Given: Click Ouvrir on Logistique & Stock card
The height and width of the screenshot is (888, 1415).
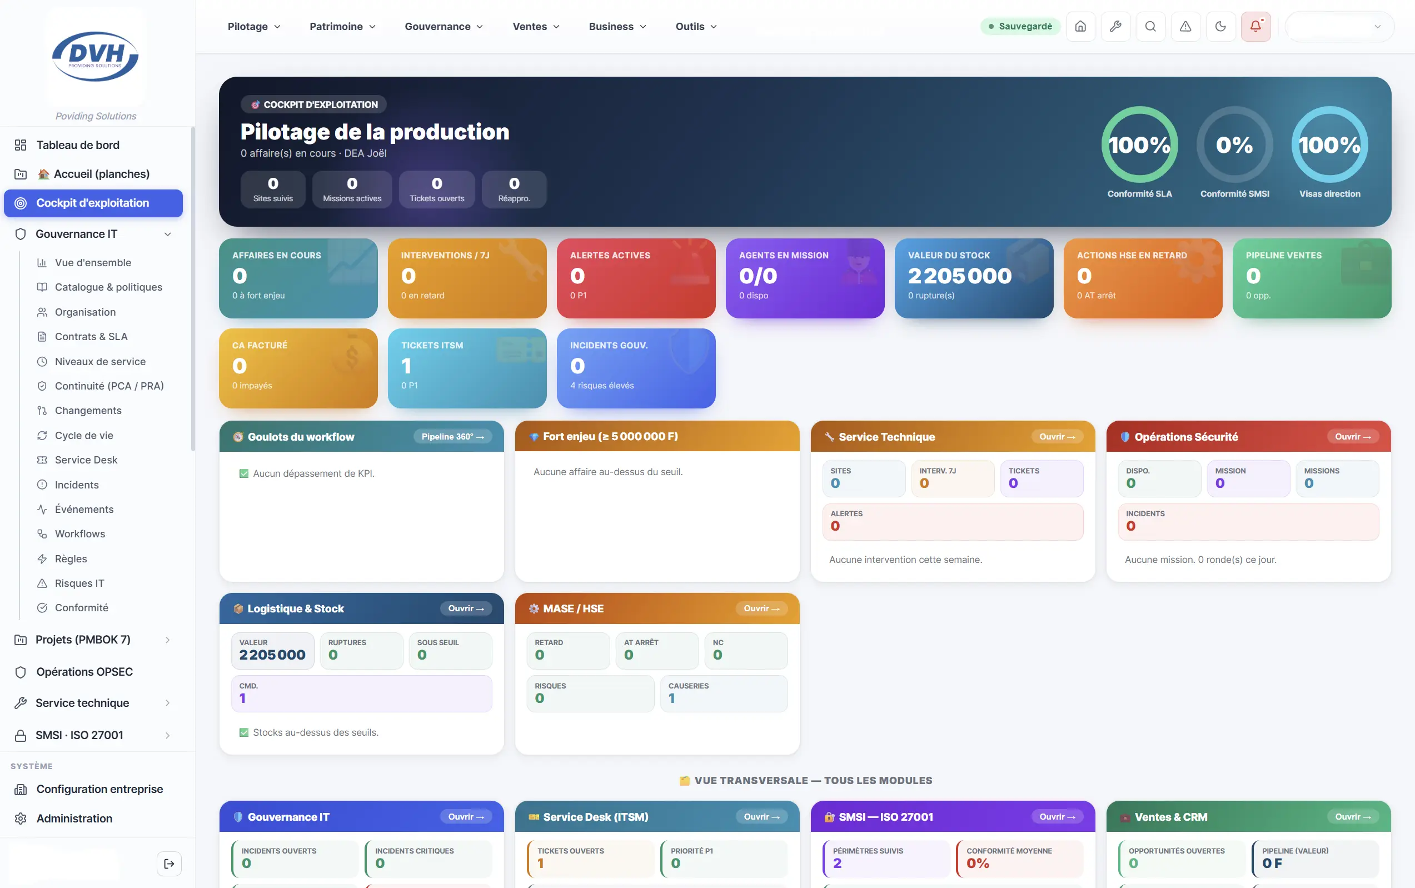Looking at the screenshot, I should pyautogui.click(x=466, y=609).
